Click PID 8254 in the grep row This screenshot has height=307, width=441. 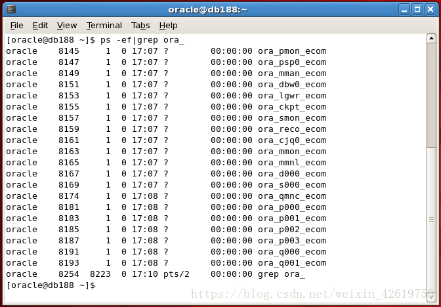coord(69,274)
